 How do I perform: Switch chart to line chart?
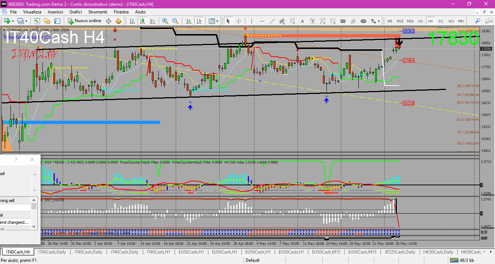tap(153, 21)
